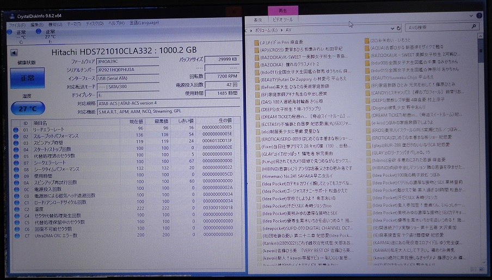The height and width of the screenshot is (280, 492).
Task: Select the リードエラーレート row name
Action: [48, 130]
